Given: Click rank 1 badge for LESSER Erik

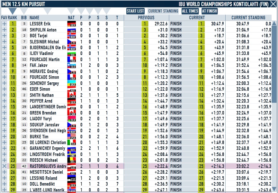Looking at the screenshot, I should (13, 24).
